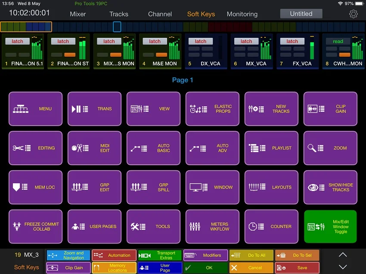Open the TOOLS soft key page
The image size is (366, 274).
pyautogui.click(x=153, y=226)
